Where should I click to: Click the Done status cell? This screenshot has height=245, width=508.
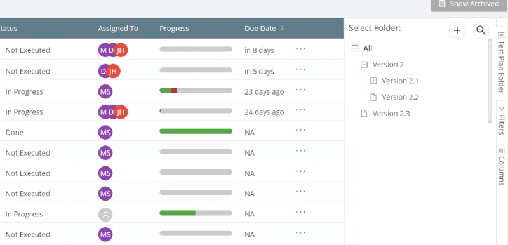click(x=14, y=133)
